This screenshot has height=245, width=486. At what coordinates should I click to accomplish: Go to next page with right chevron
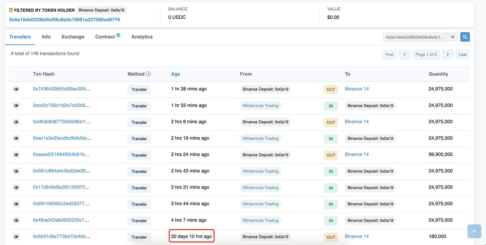448,54
